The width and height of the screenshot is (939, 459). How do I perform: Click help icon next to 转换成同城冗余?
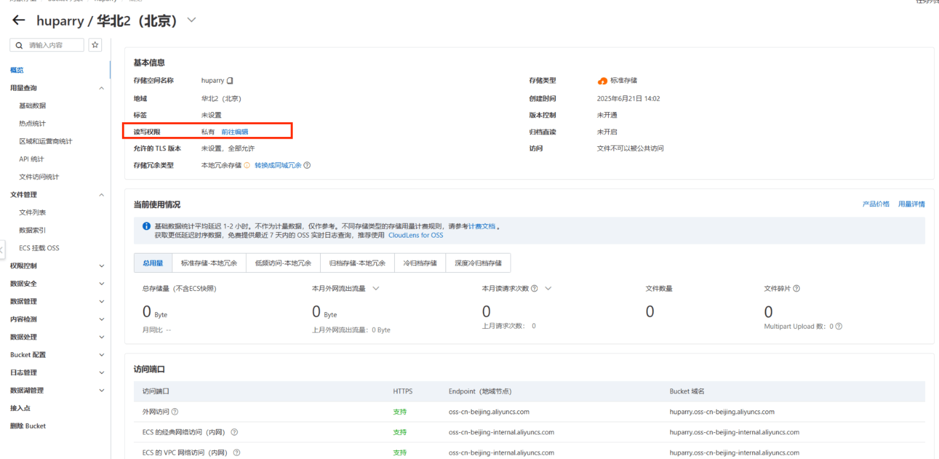[307, 165]
